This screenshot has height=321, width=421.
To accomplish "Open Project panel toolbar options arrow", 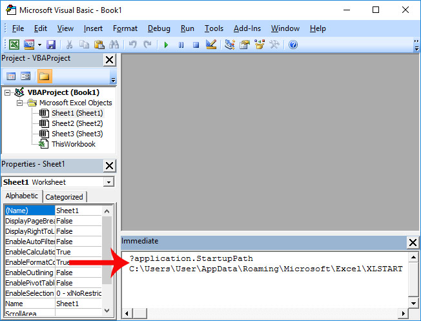I will click(113, 80).
